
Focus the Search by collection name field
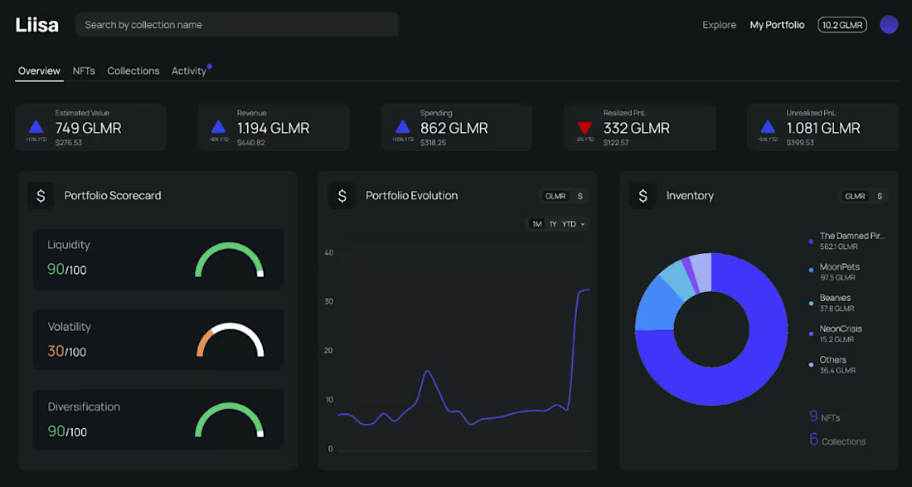pos(237,25)
